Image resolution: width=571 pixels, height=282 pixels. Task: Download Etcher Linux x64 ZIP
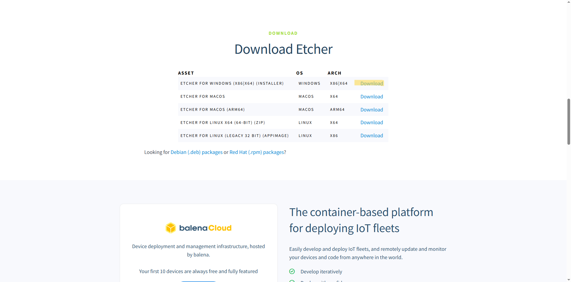(x=371, y=122)
